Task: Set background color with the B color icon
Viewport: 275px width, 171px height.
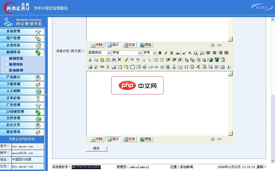Action: (x=192, y=60)
